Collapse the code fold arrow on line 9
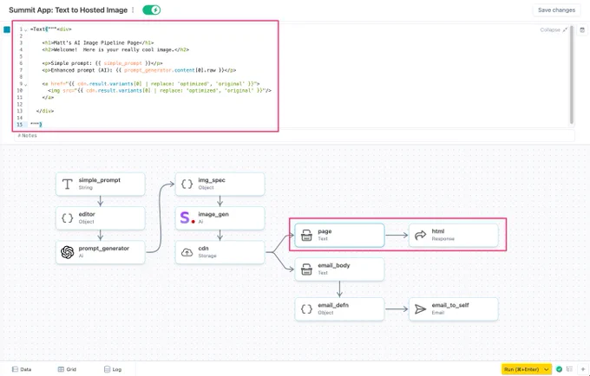The image size is (590, 376). (25, 85)
